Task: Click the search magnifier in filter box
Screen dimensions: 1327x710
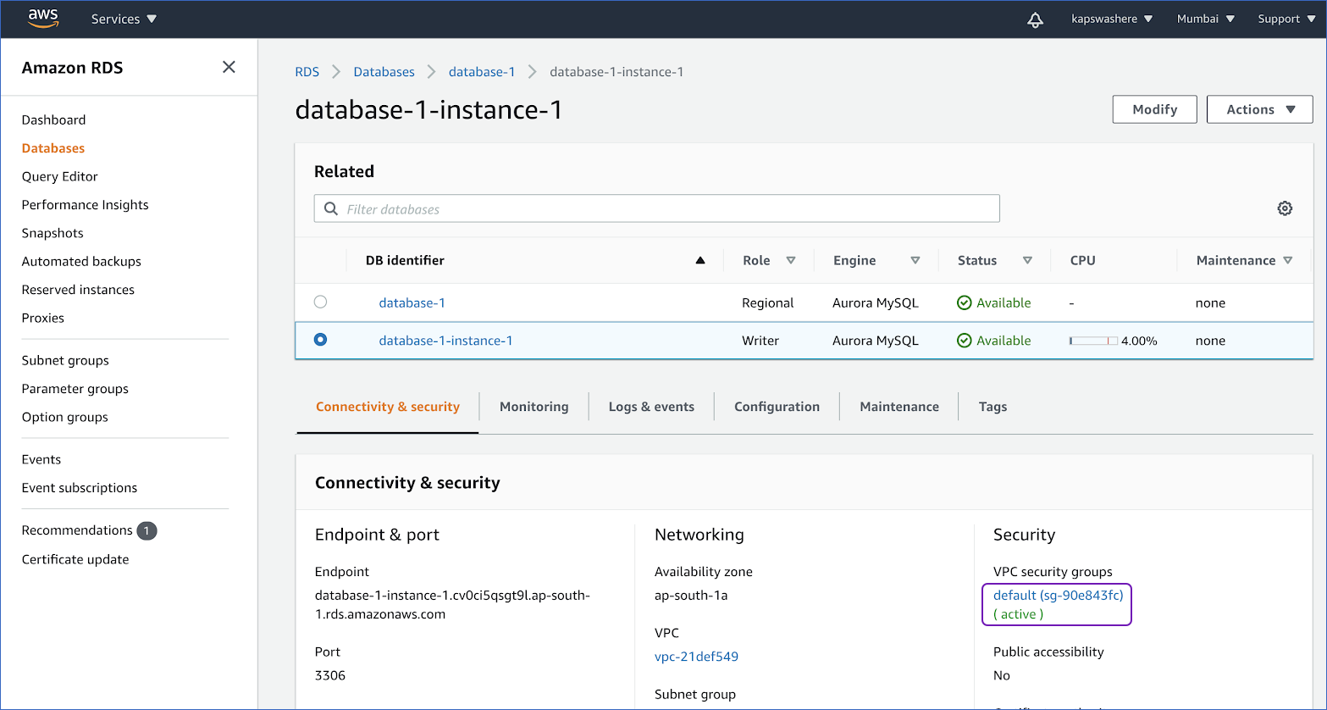Action: (x=331, y=208)
